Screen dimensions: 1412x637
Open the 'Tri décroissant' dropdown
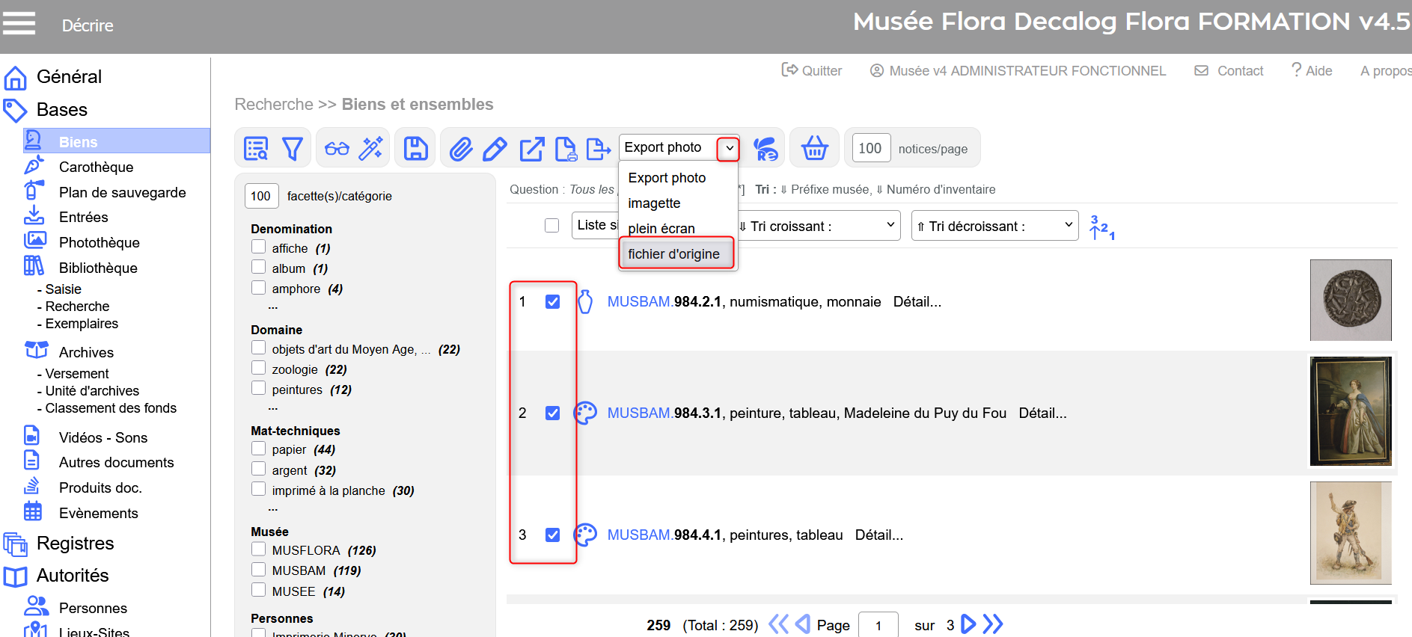(x=994, y=226)
